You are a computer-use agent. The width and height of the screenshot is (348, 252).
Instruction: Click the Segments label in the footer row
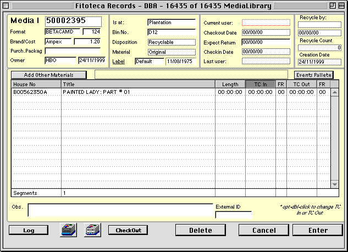click(25, 193)
